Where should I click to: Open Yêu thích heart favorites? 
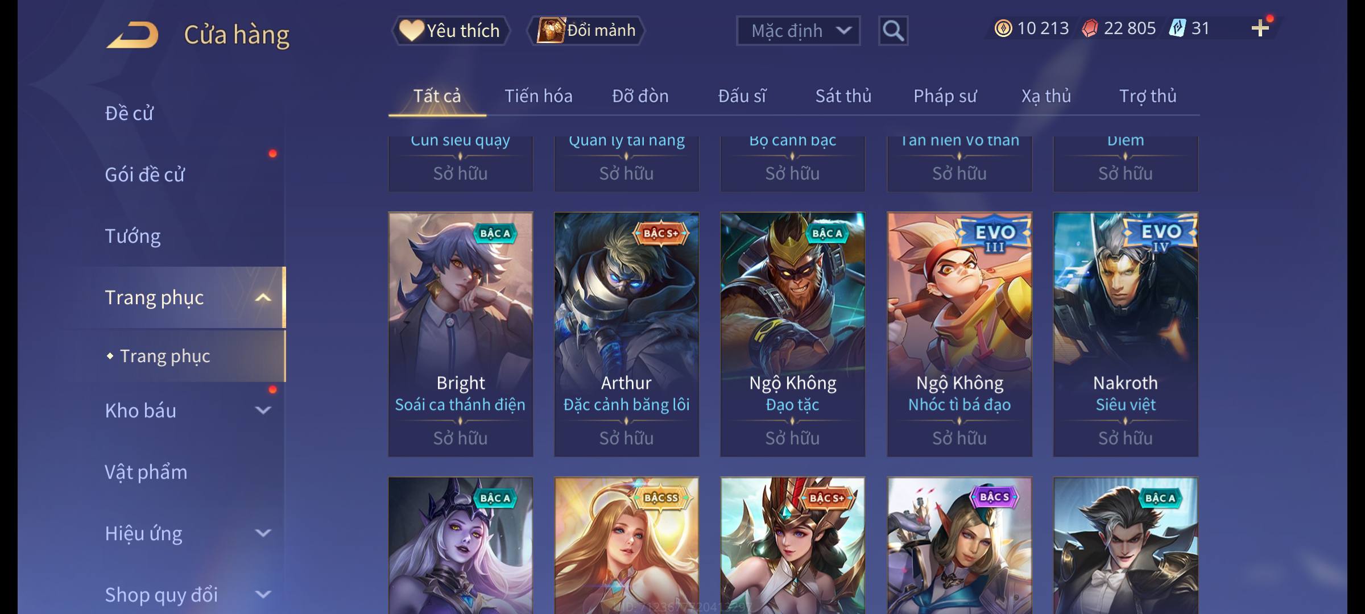click(x=450, y=31)
